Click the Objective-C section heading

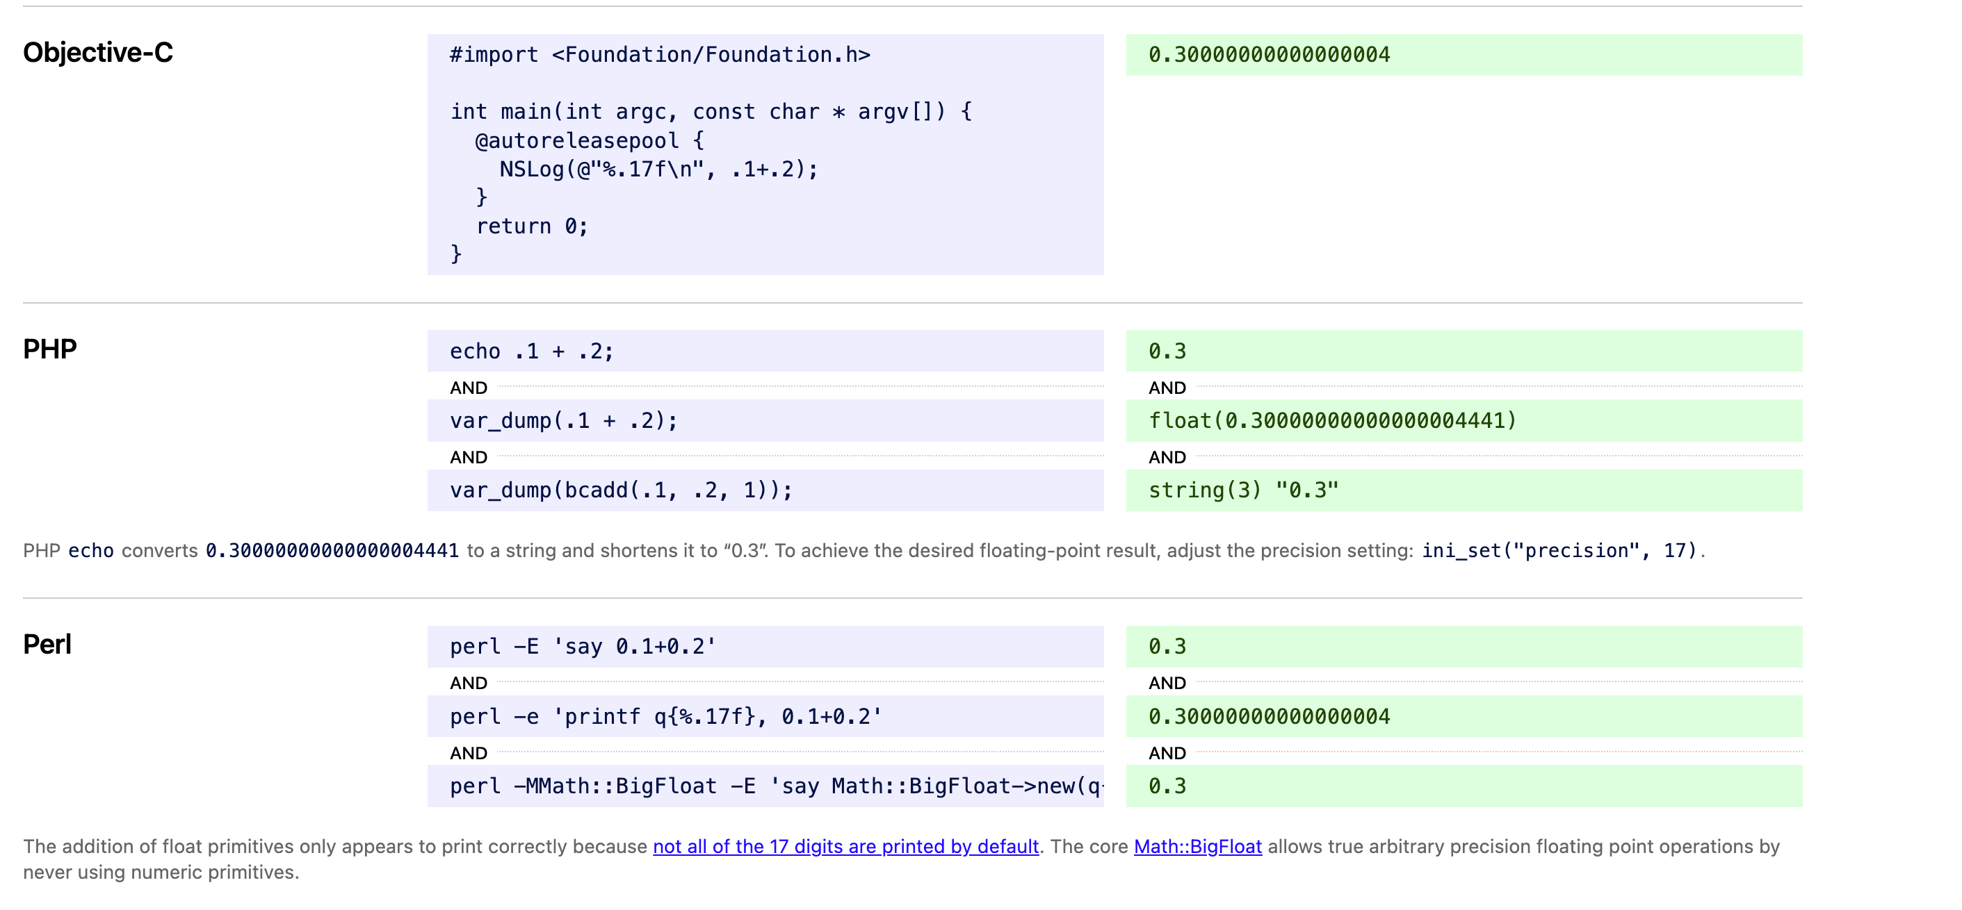click(98, 53)
